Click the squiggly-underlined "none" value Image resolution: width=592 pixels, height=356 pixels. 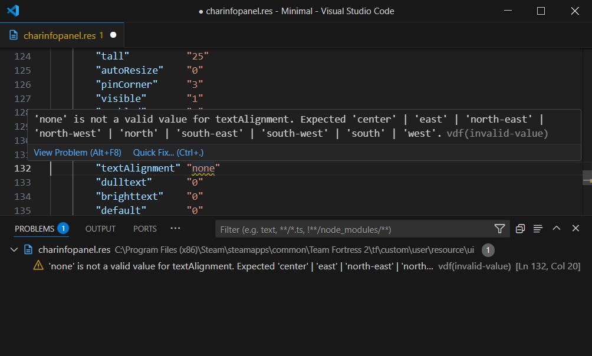(x=203, y=168)
